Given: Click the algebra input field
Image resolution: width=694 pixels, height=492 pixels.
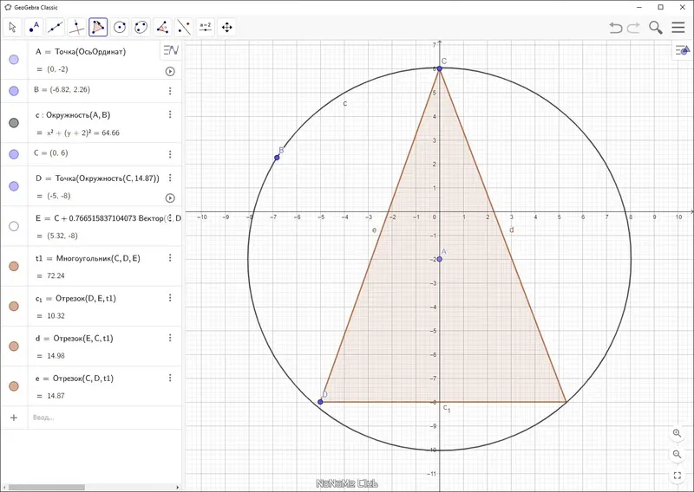Looking at the screenshot, I should [x=105, y=418].
